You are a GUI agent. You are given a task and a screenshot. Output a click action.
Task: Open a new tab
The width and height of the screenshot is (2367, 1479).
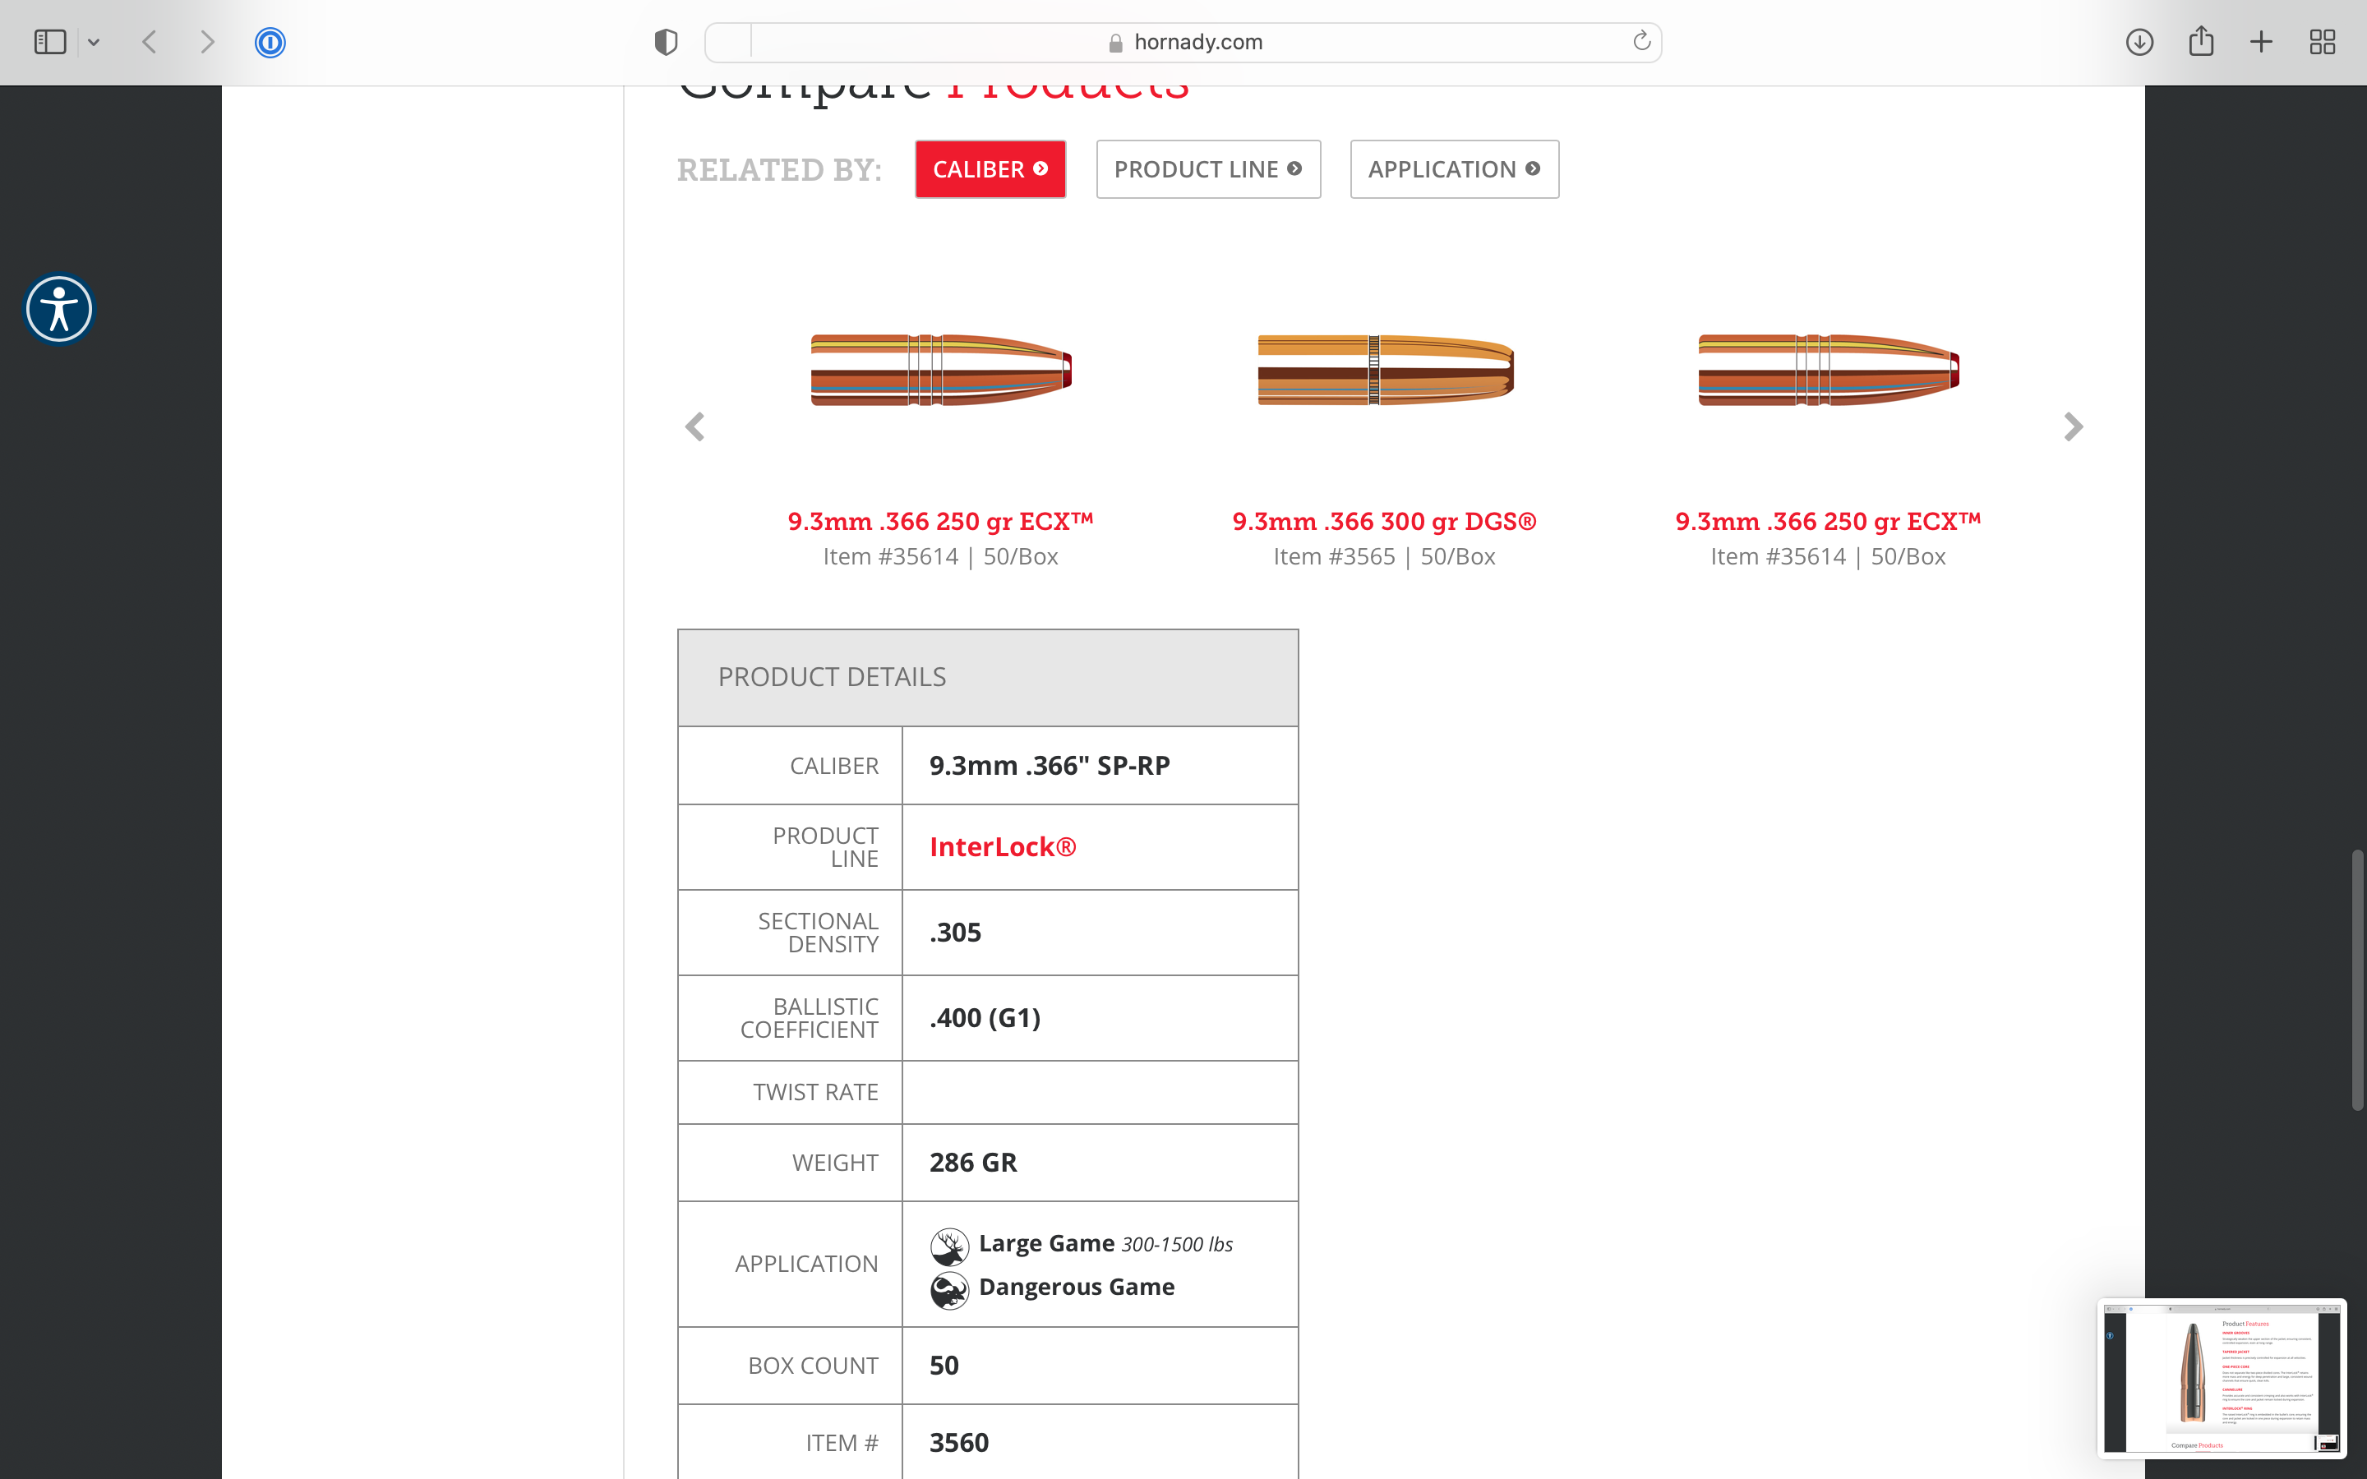point(2260,42)
